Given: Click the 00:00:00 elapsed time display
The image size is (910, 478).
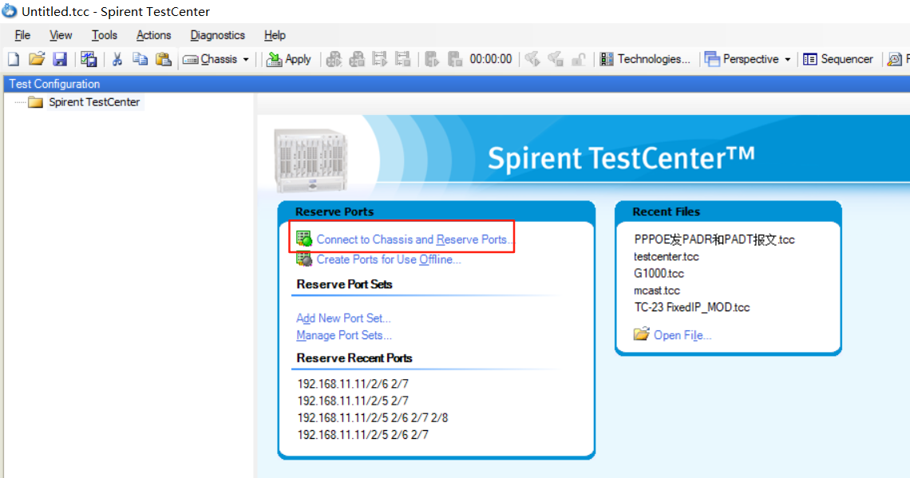Looking at the screenshot, I should pyautogui.click(x=491, y=59).
